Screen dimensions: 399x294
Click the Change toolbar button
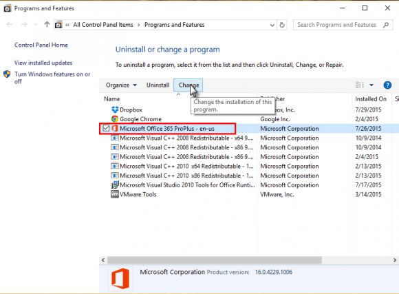click(188, 85)
